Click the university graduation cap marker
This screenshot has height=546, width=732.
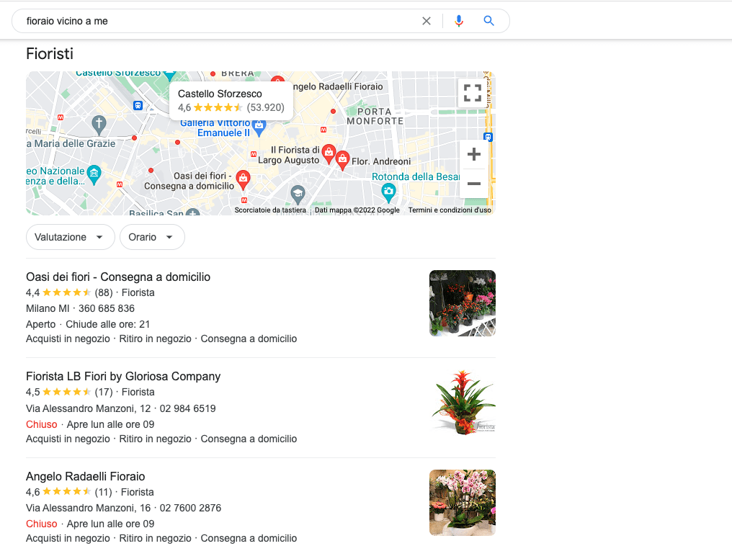tap(298, 194)
